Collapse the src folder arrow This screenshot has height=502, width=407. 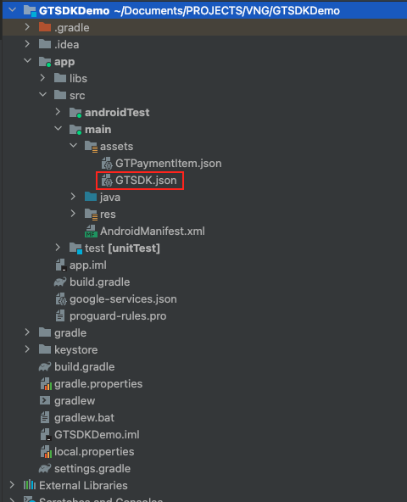coord(42,95)
